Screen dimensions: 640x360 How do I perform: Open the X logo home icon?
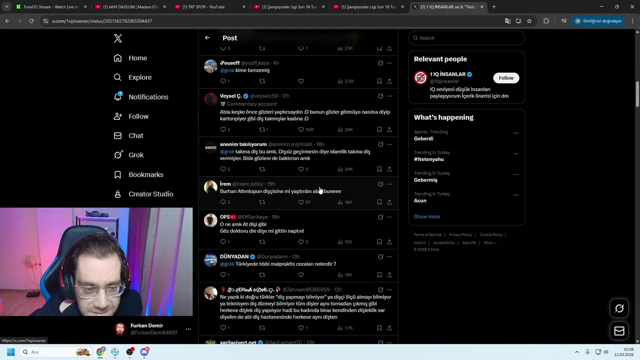click(x=117, y=38)
